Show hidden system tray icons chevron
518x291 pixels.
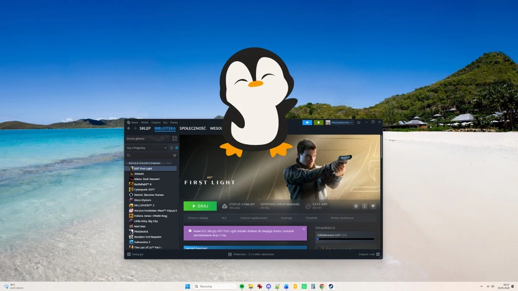481,286
